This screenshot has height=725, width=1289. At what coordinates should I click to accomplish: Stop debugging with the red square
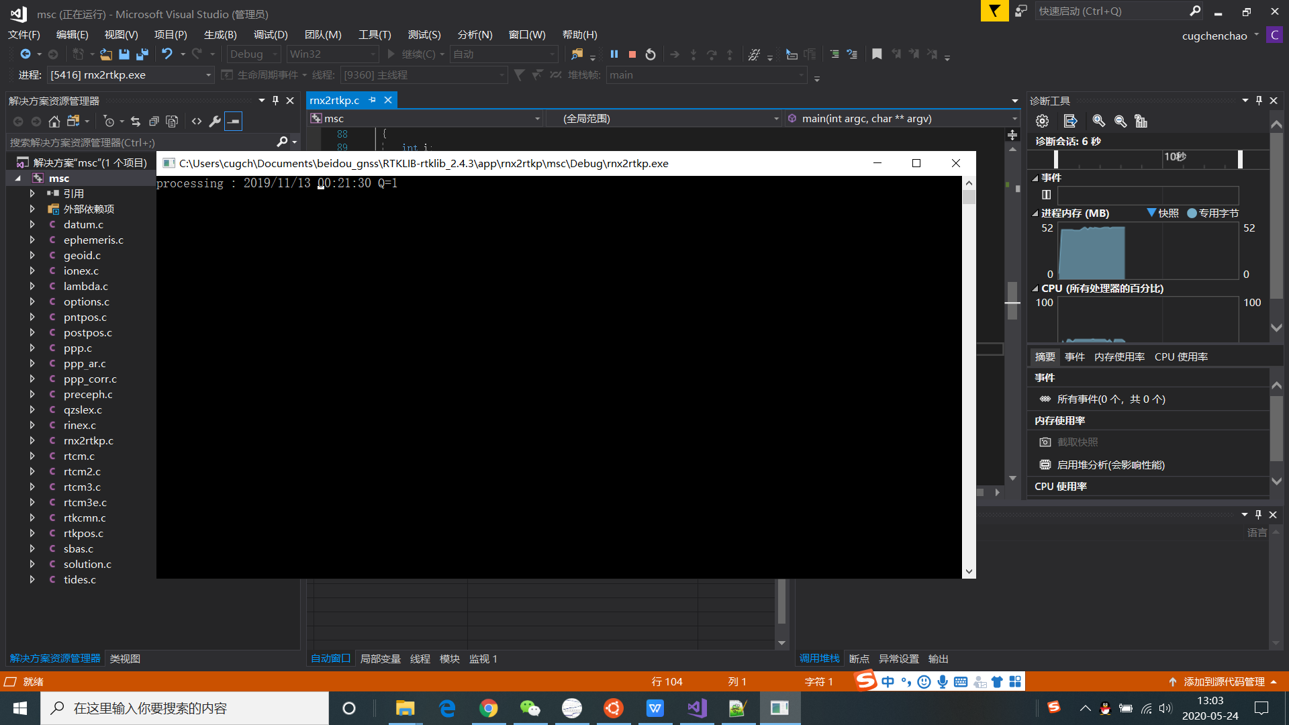pos(632,54)
